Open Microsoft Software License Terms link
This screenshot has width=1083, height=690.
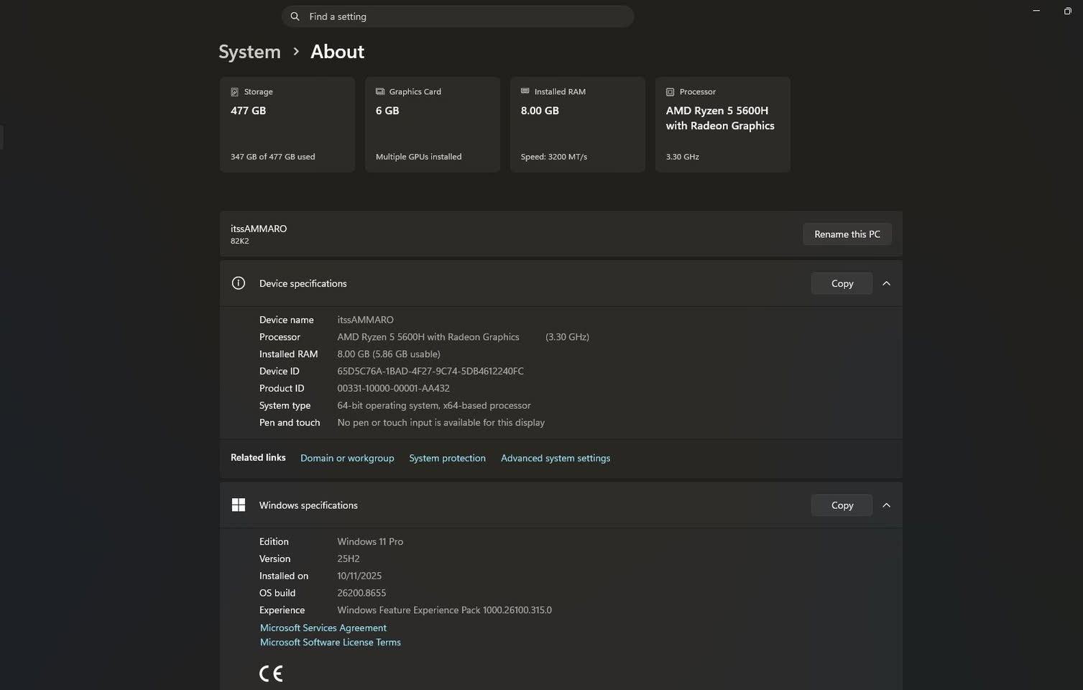[330, 642]
